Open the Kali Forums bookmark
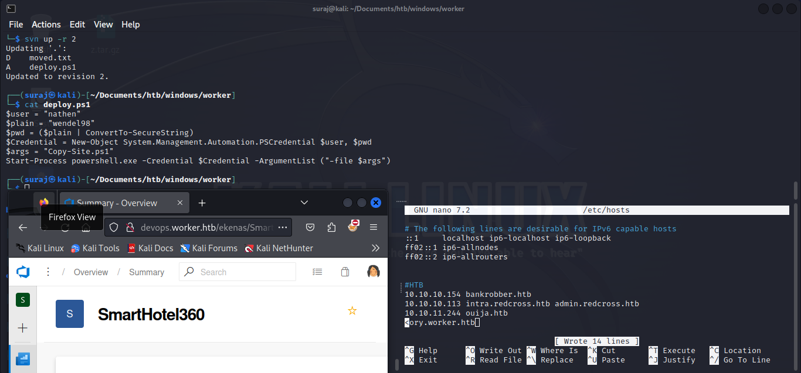Viewport: 801px width, 373px height. [209, 248]
